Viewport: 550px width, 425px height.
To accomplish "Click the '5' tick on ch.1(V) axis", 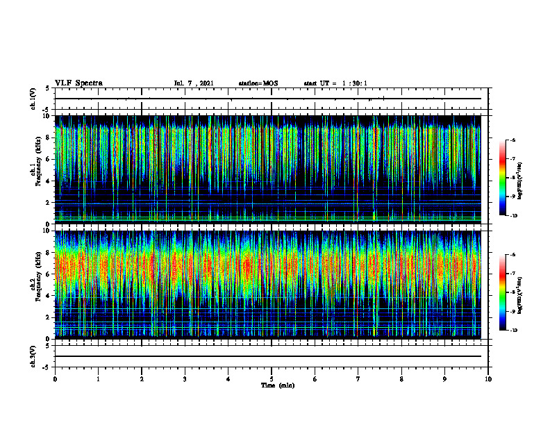I will tap(48, 88).
